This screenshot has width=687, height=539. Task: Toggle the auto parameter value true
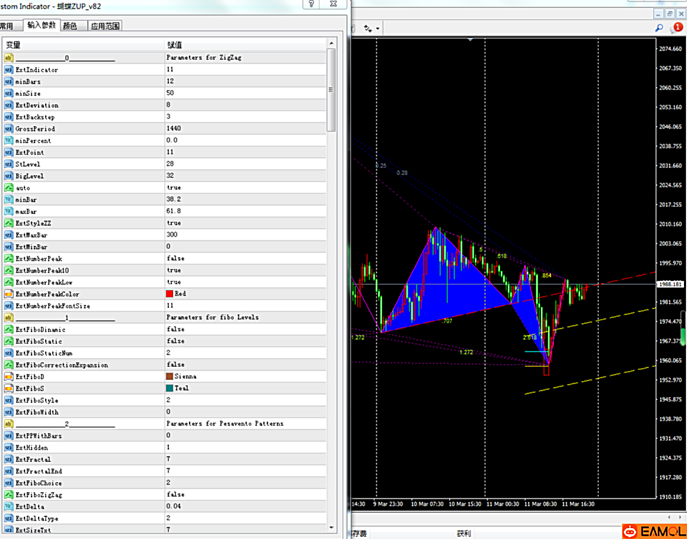click(x=173, y=188)
